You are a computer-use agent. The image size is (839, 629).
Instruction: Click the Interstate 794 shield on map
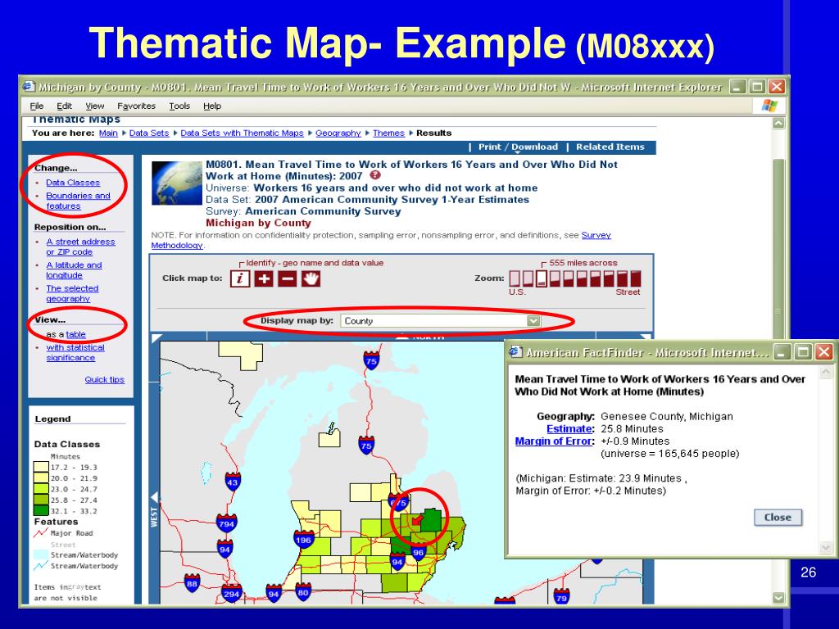[226, 524]
